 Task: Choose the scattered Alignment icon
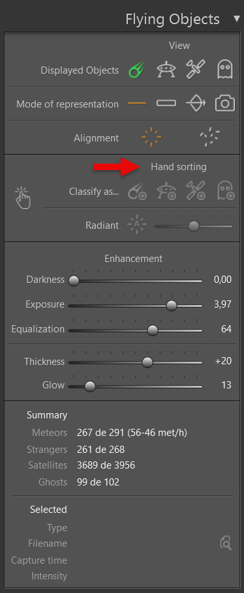(x=210, y=137)
